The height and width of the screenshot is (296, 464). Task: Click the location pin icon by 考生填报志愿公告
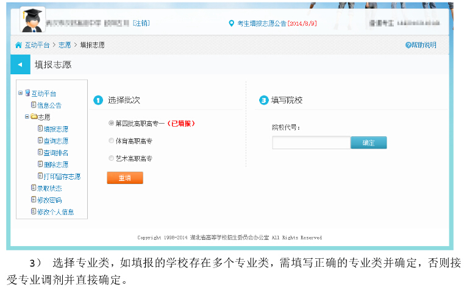pyautogui.click(x=231, y=23)
